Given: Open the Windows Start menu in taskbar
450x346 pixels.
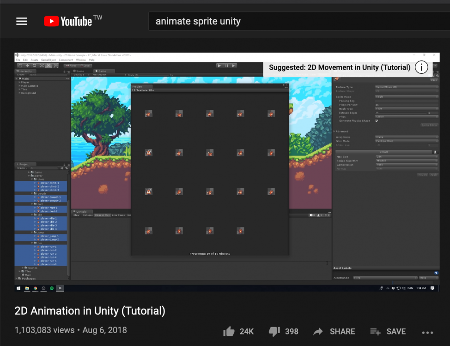Looking at the screenshot, I should coord(18,288).
